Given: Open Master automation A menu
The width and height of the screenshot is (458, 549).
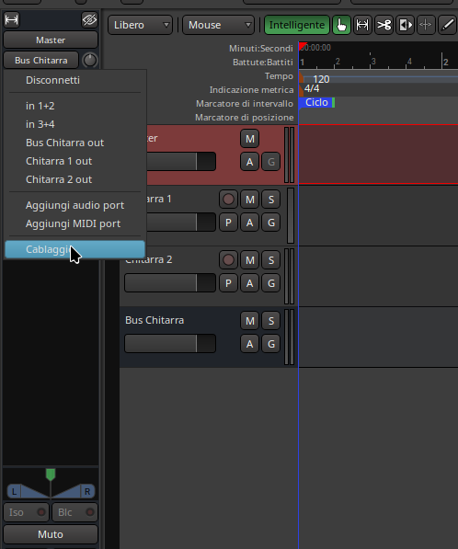Looking at the screenshot, I should tap(249, 162).
